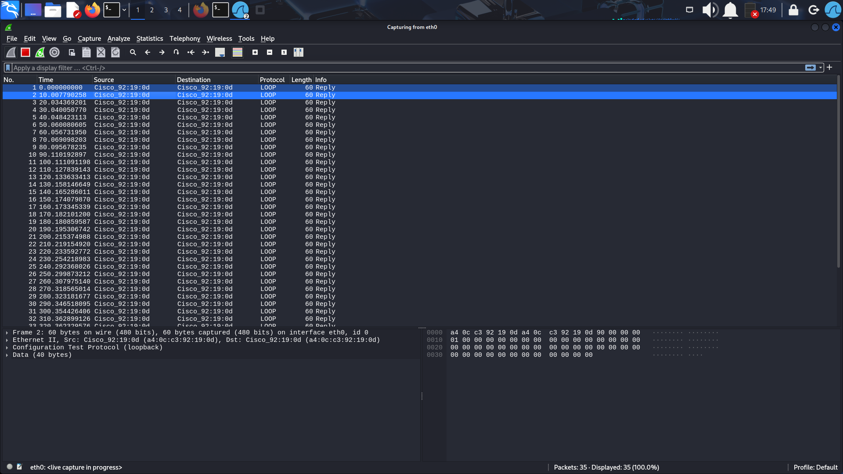Zoom out main window text
Viewport: 843px width, 474px height.
tap(270, 52)
